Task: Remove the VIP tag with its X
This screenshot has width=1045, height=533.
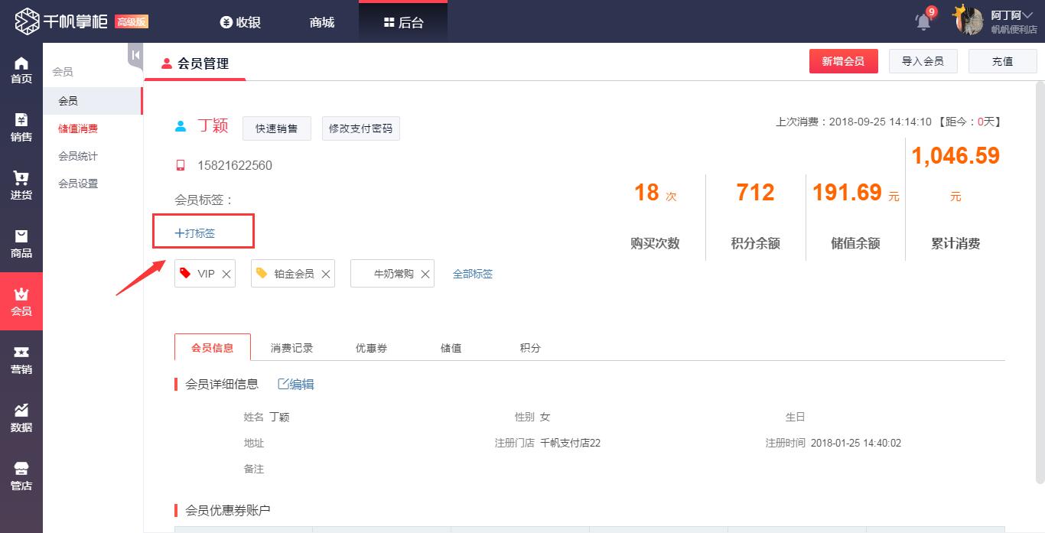Action: pos(226,273)
